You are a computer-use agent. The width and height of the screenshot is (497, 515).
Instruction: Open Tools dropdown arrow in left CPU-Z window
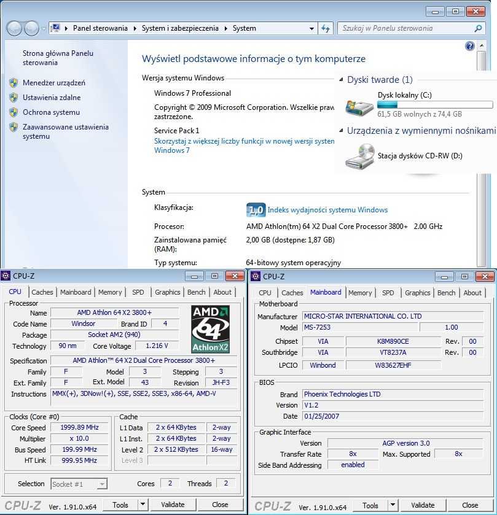tap(143, 504)
